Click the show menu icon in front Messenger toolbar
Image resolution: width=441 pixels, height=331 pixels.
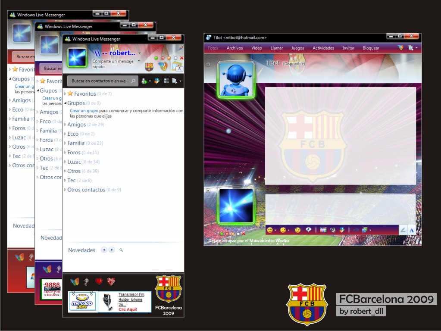tap(175, 81)
